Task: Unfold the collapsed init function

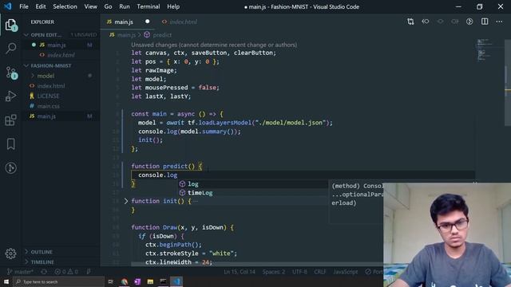Action: 126,201
